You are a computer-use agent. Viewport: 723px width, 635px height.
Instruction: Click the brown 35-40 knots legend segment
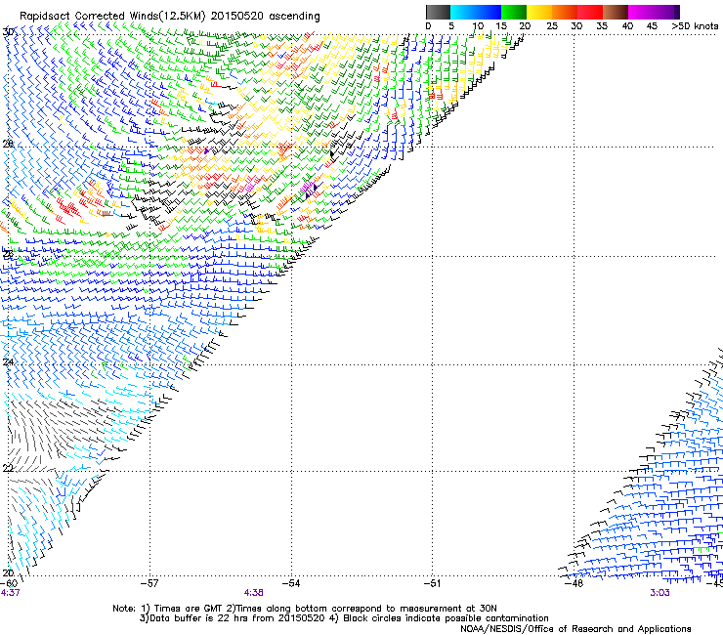pyautogui.click(x=616, y=12)
